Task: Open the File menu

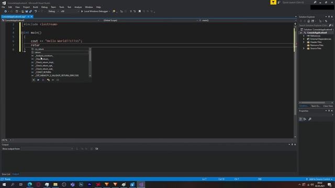Action: (x=3, y=7)
